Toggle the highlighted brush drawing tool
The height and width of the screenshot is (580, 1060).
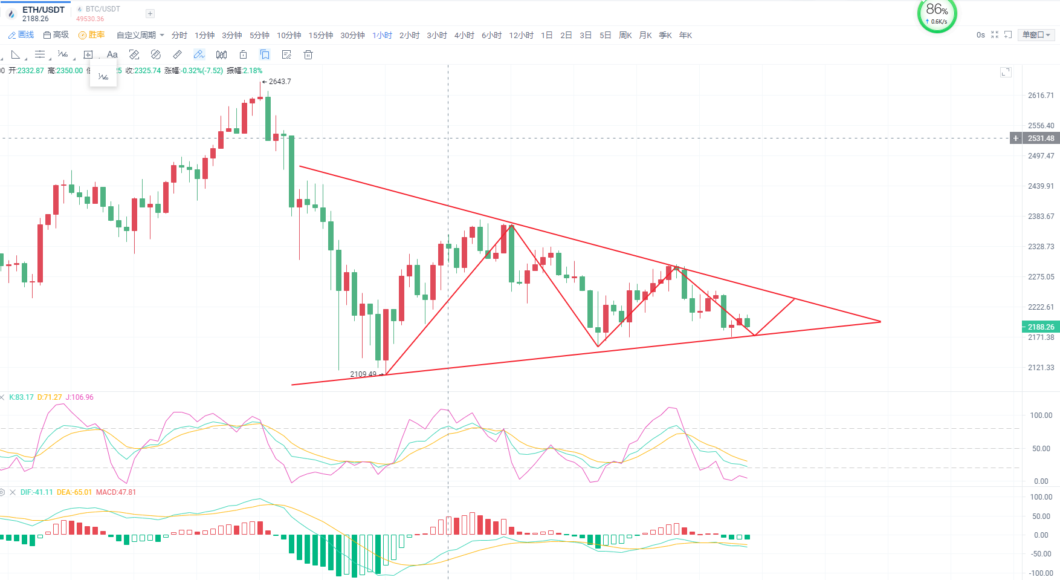(199, 54)
